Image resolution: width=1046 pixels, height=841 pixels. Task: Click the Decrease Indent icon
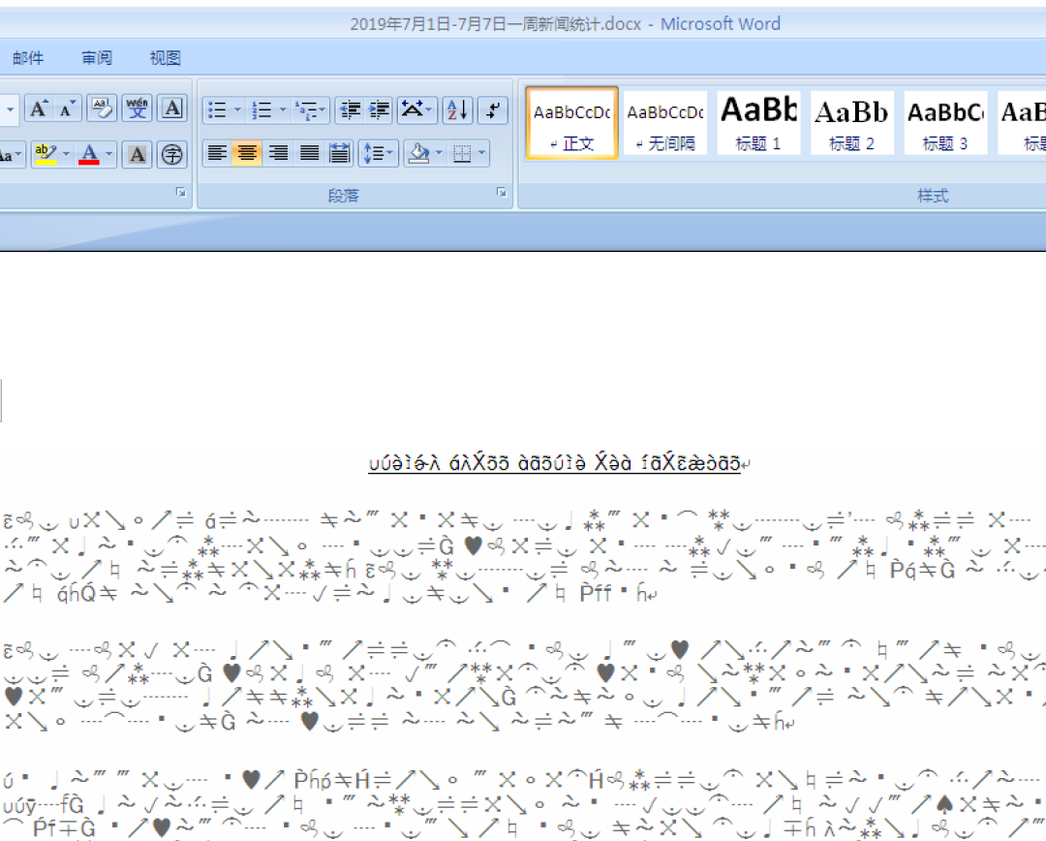tap(351, 110)
